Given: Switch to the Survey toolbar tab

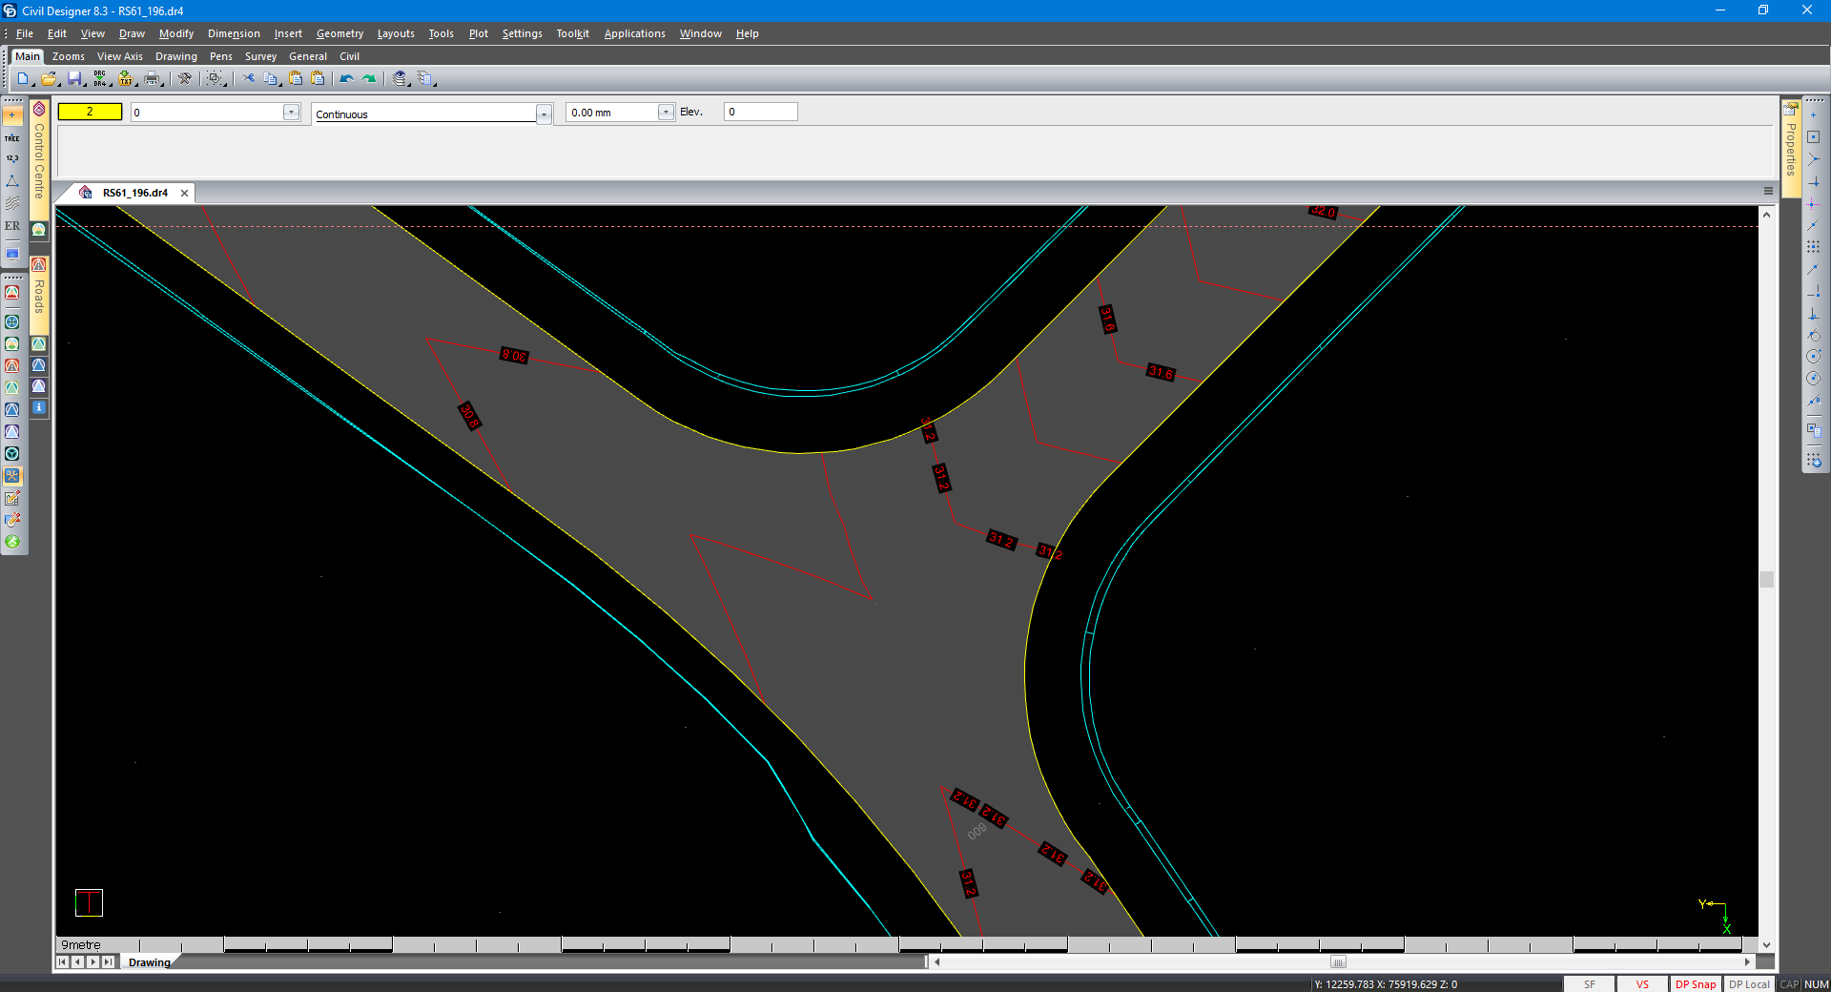Looking at the screenshot, I should (x=260, y=56).
